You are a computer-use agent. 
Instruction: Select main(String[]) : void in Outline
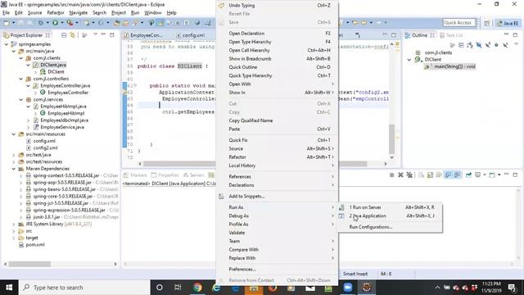[454, 66]
